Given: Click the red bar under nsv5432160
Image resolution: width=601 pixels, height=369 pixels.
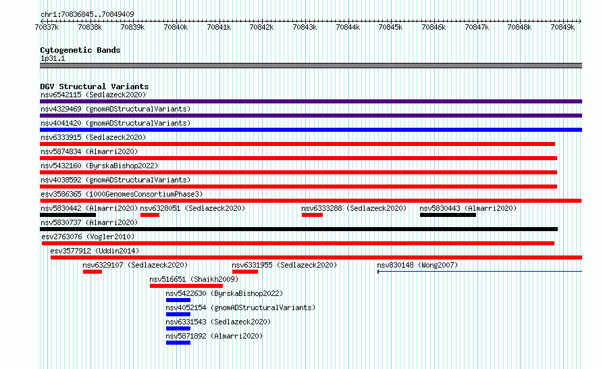Looking at the screenshot, I should (298, 172).
